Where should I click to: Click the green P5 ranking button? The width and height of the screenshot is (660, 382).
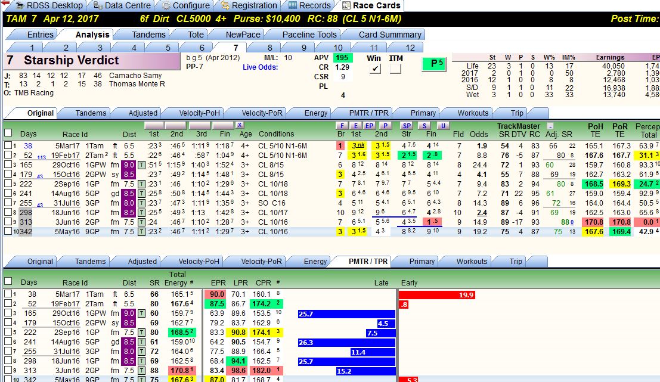pyautogui.click(x=433, y=64)
